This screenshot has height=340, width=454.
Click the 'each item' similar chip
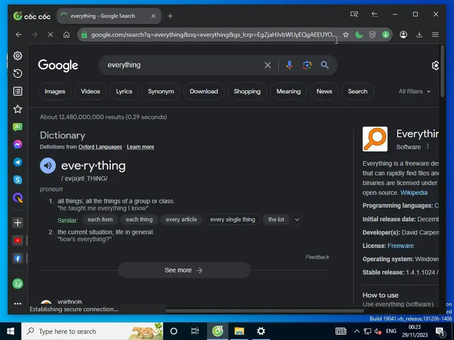(x=100, y=220)
